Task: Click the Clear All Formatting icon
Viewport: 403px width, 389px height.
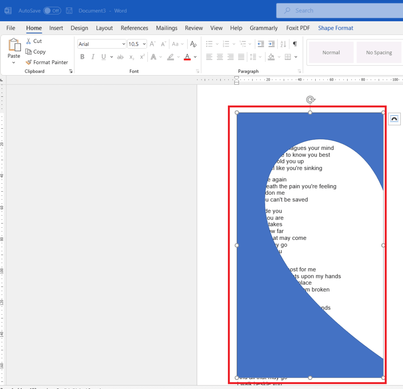Action: point(193,44)
